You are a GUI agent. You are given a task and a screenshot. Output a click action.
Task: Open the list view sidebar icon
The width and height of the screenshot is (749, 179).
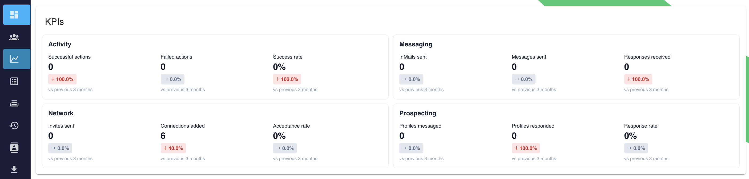(x=14, y=81)
